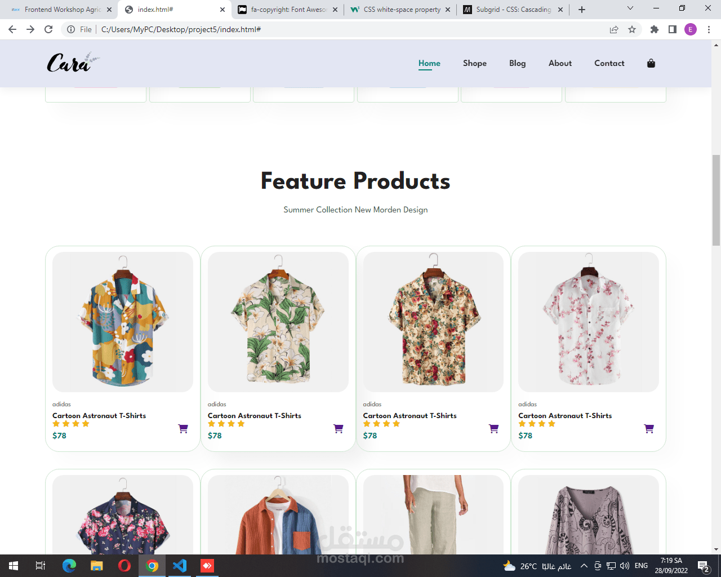This screenshot has height=577, width=721.
Task: Click the share page icon in address bar
Action: 614,29
